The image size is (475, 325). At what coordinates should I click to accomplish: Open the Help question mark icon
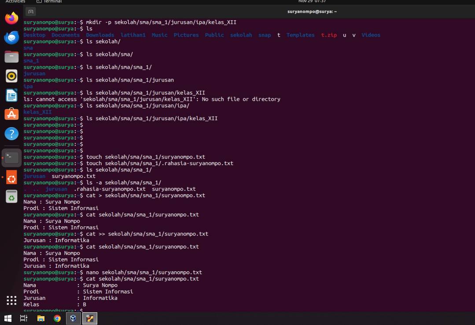pos(11,134)
